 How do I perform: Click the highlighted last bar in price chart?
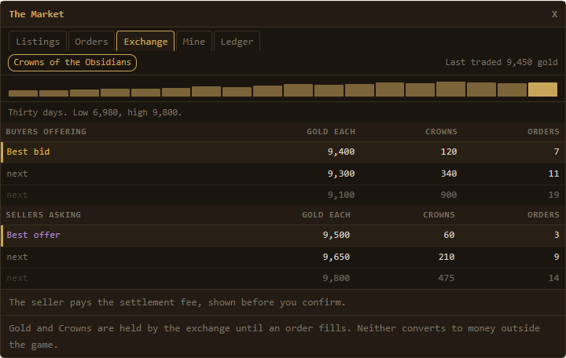(x=542, y=89)
